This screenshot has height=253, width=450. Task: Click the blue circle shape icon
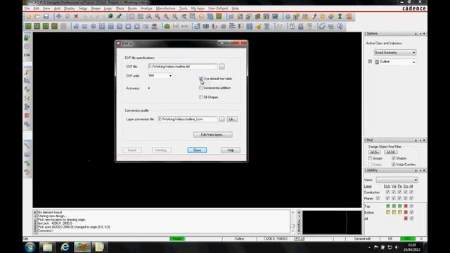coord(94,27)
